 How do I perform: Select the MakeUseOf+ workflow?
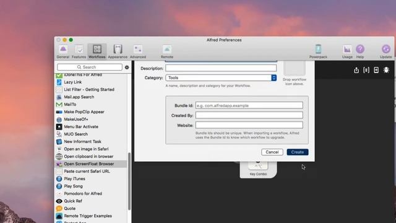point(91,119)
